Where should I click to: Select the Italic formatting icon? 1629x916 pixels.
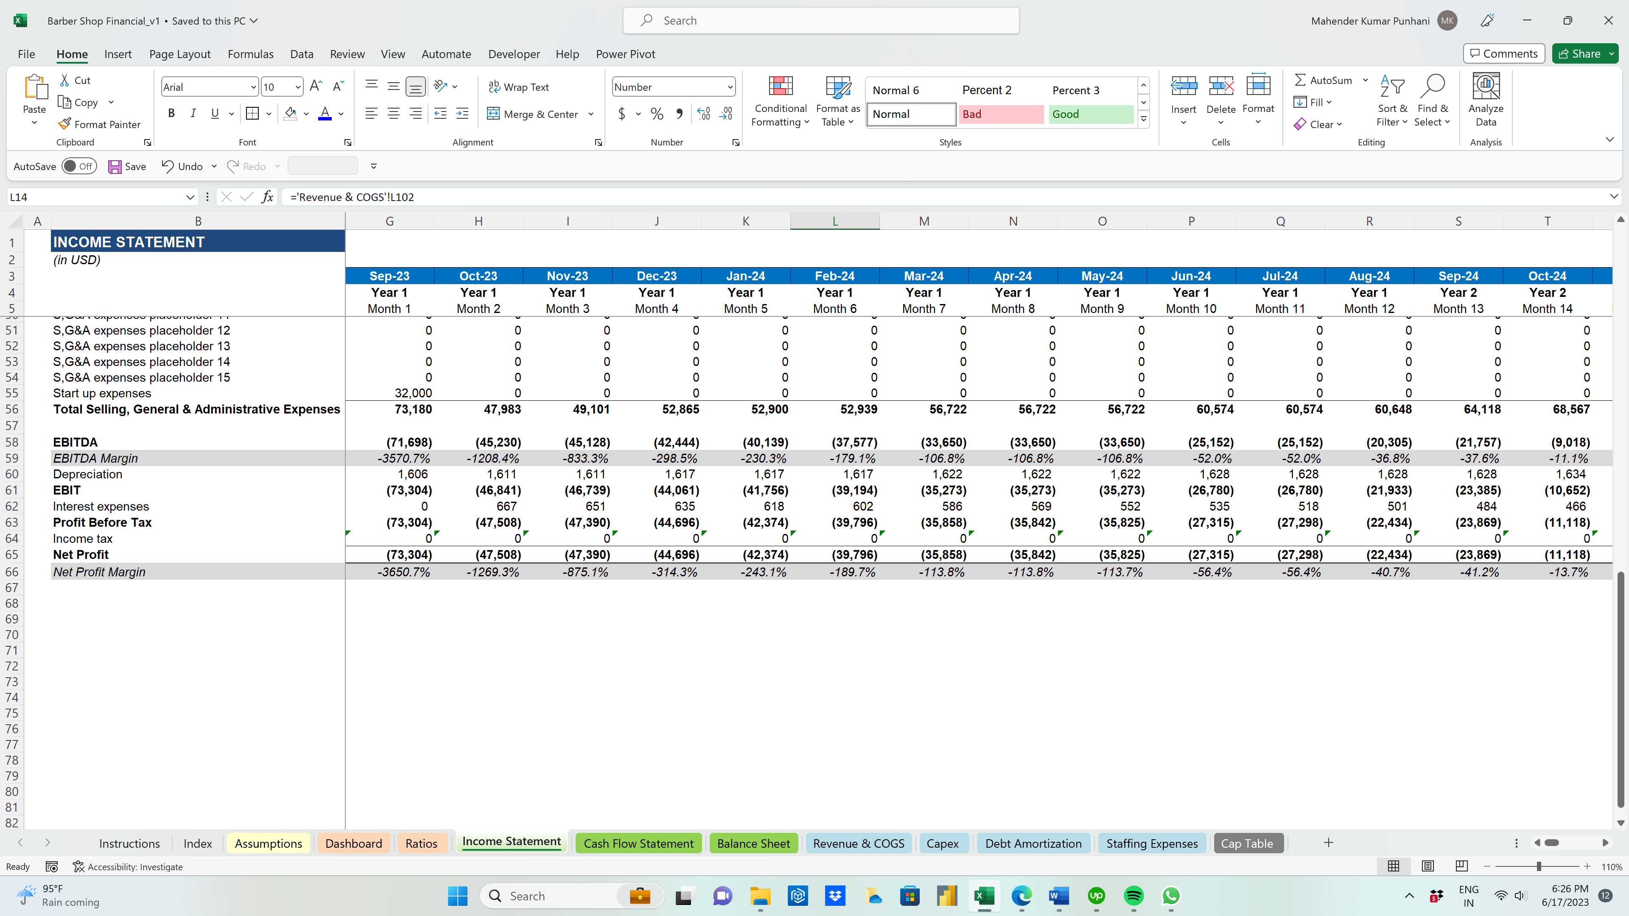193,114
